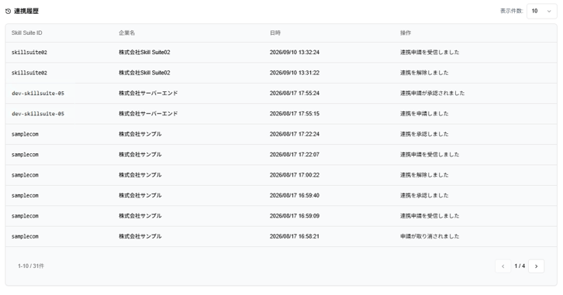Click 申請が取り消されました operation text

pos(430,236)
